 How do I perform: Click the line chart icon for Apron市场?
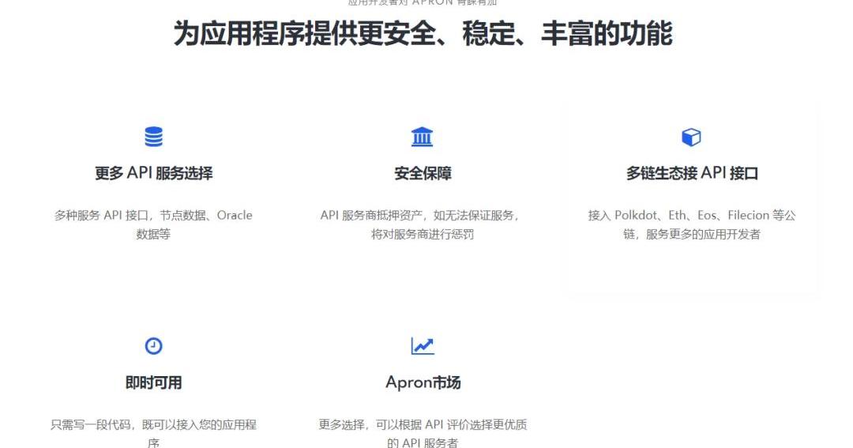click(423, 346)
